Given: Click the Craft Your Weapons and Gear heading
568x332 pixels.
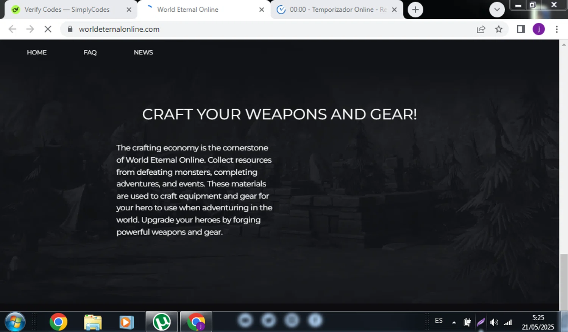Looking at the screenshot, I should [279, 114].
